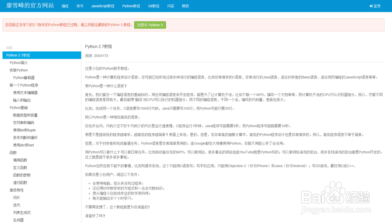This screenshot has height=223, width=392.
Task: Open 数据类型和变量 section
Action: tap(25, 115)
